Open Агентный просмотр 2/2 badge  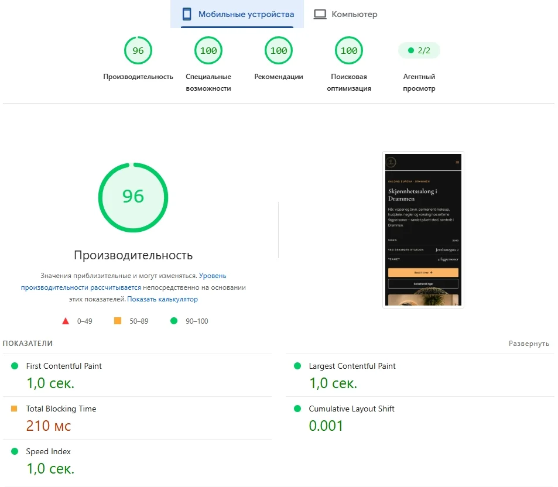(419, 50)
